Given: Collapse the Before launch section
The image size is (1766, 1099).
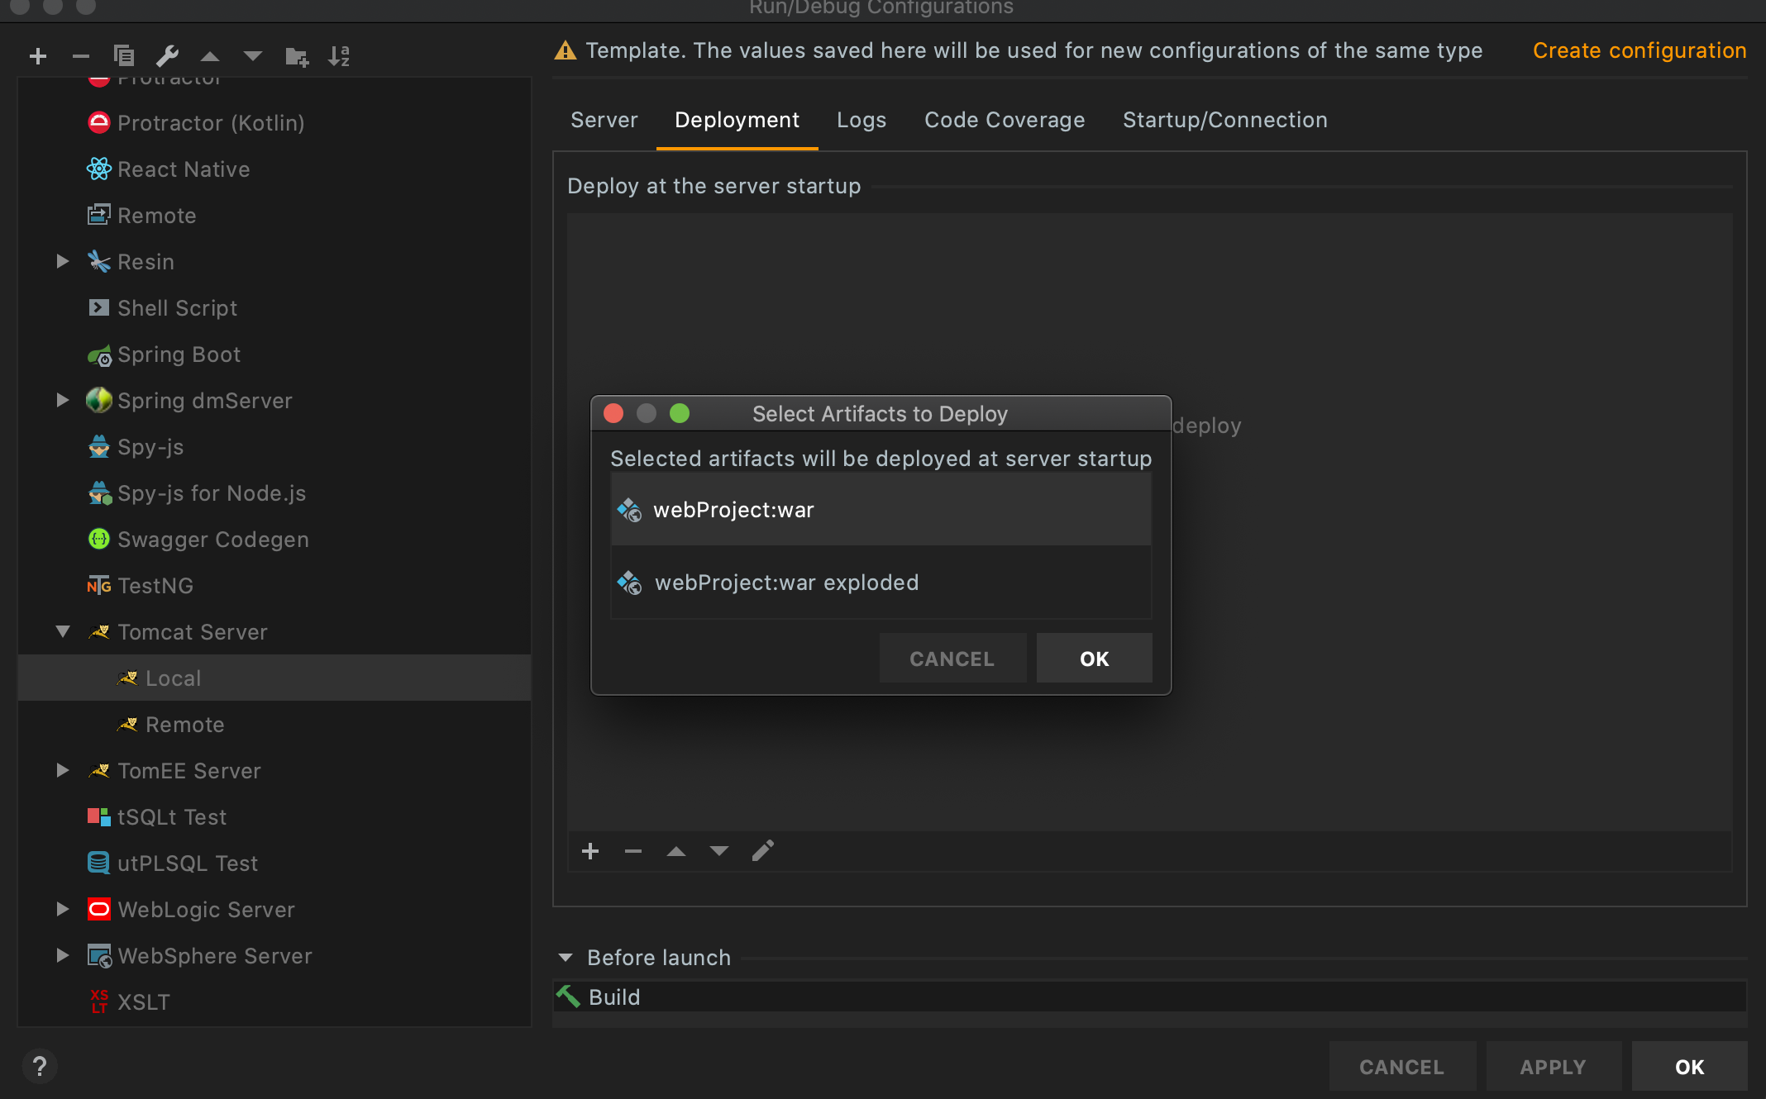Looking at the screenshot, I should [x=566, y=958].
